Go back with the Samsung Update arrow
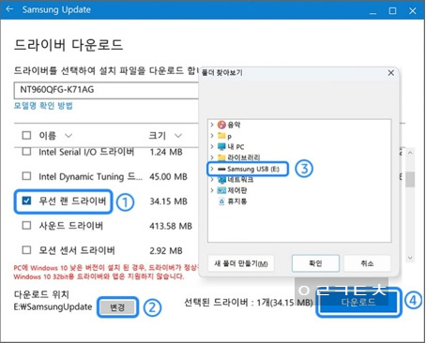Viewport: 426px width, 343px height. coord(9,9)
